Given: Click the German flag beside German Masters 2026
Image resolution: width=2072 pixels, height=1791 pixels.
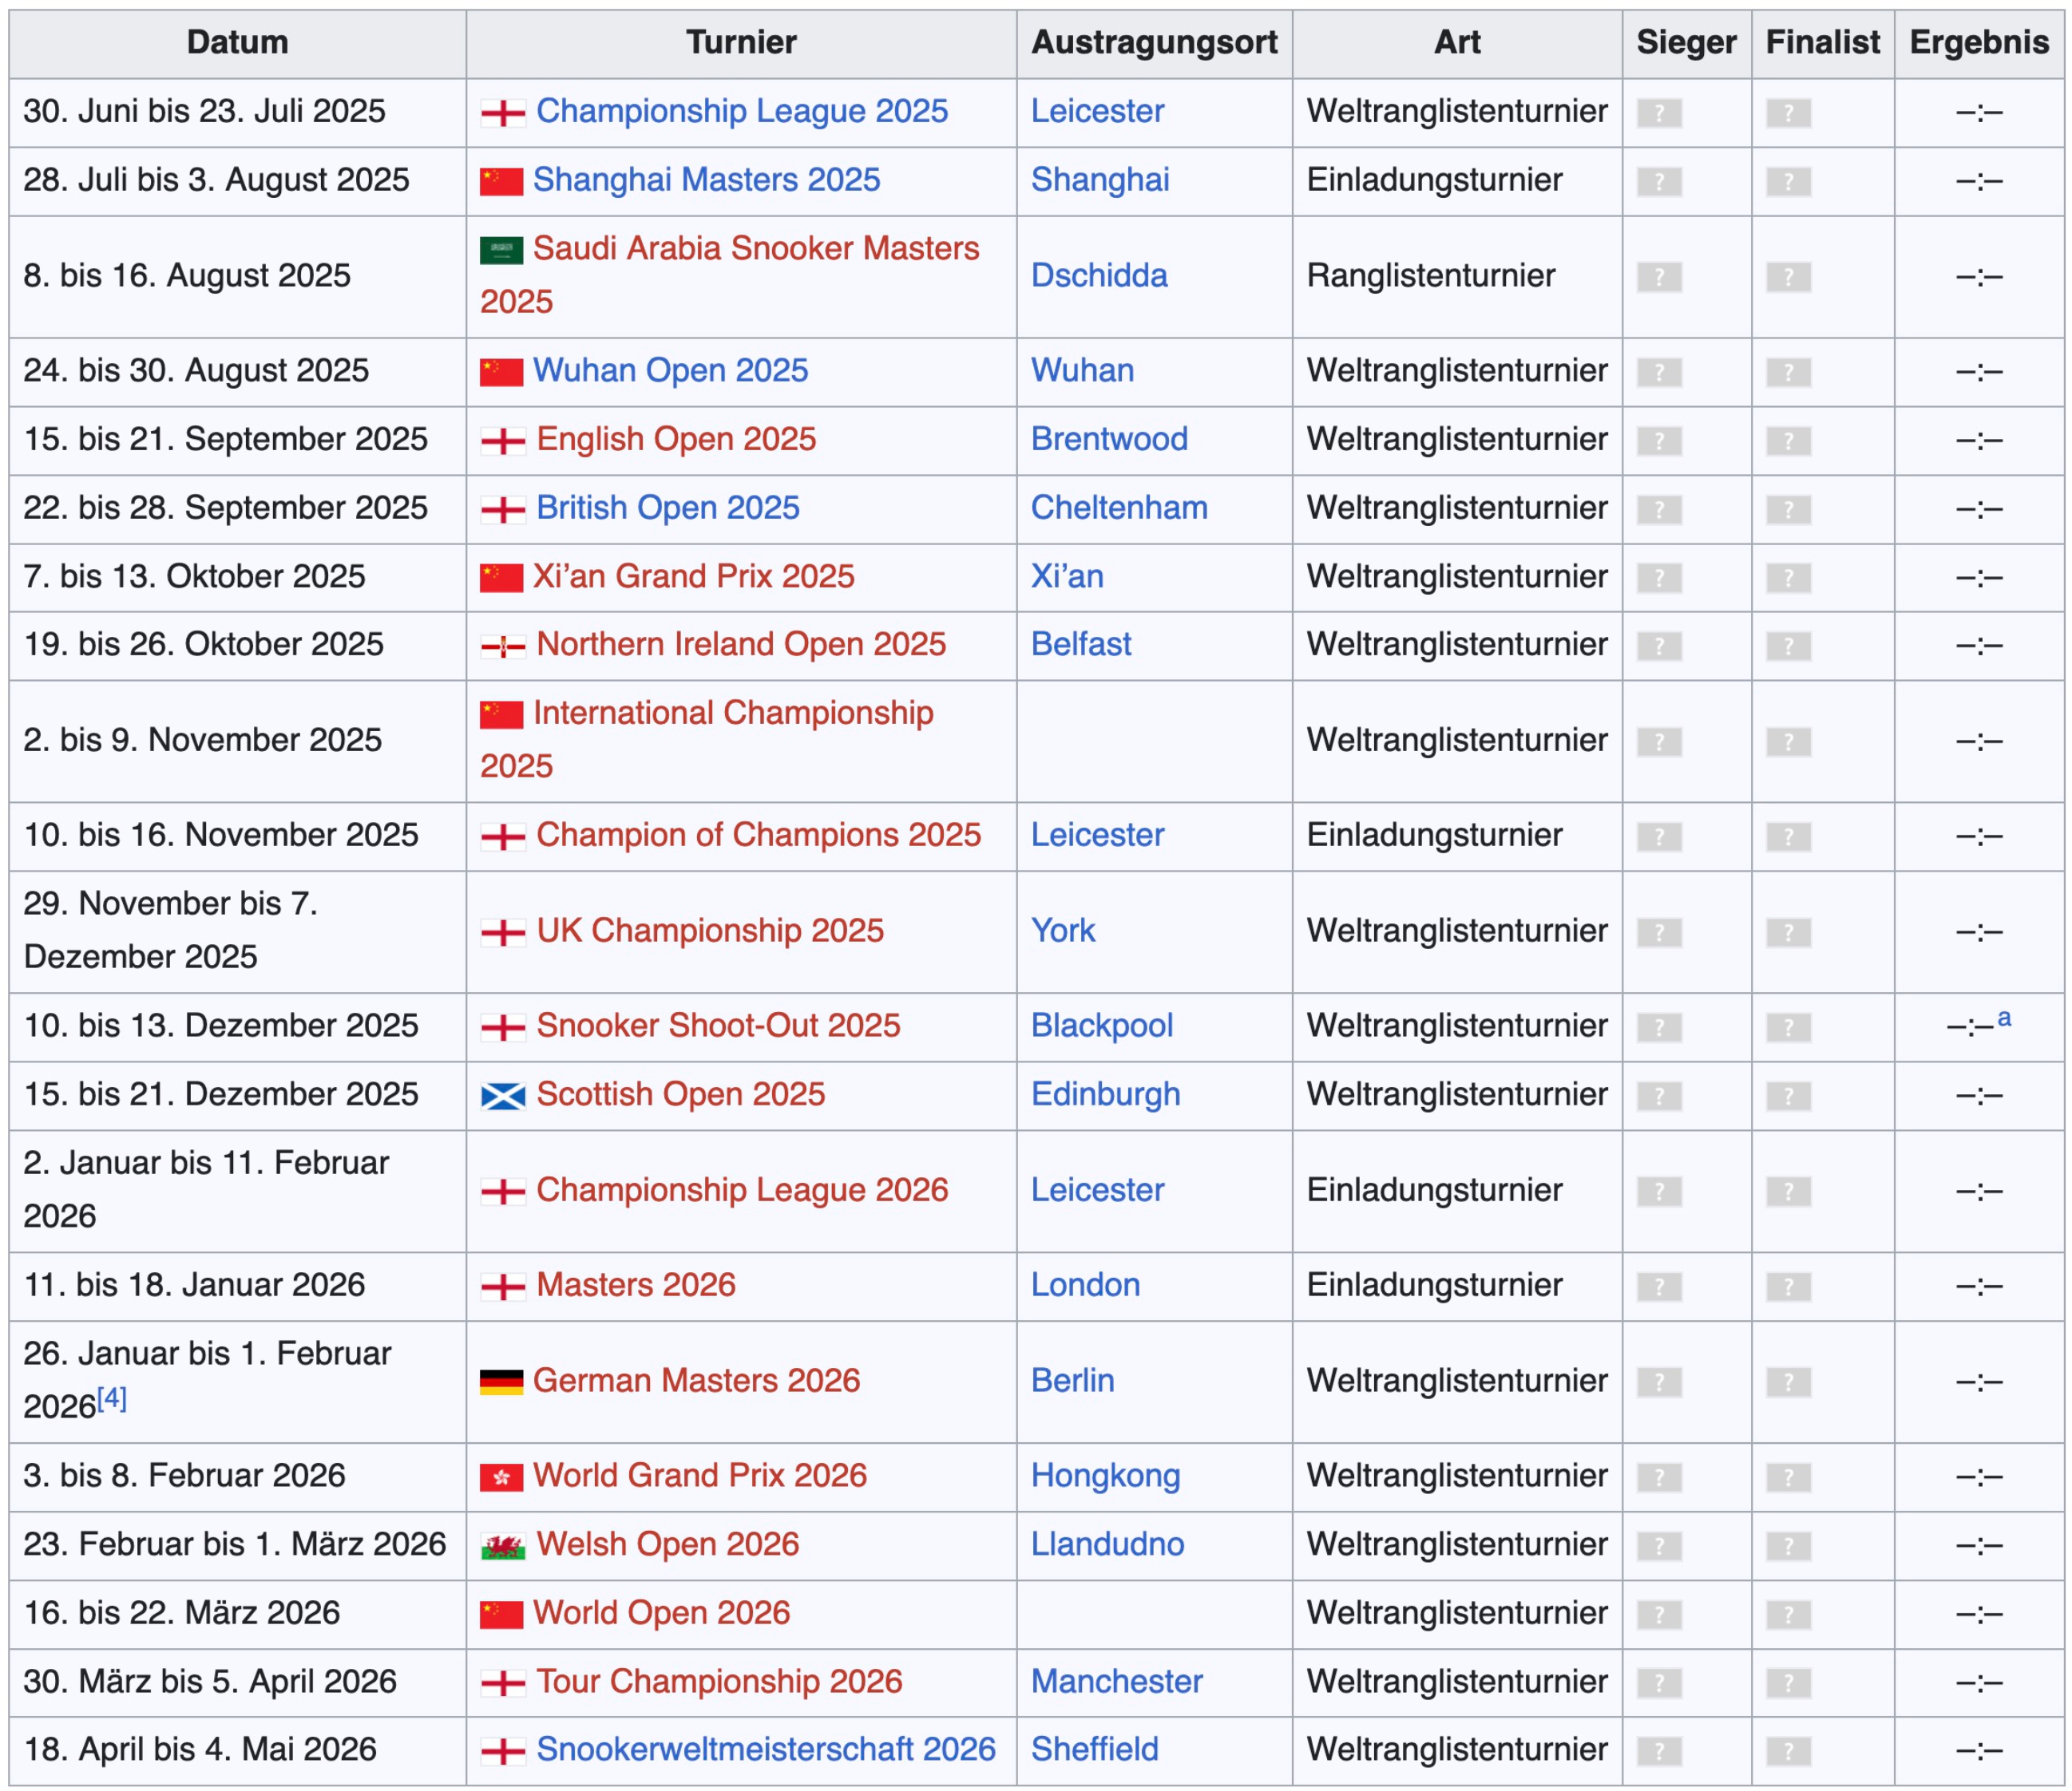Looking at the screenshot, I should (x=501, y=1382).
